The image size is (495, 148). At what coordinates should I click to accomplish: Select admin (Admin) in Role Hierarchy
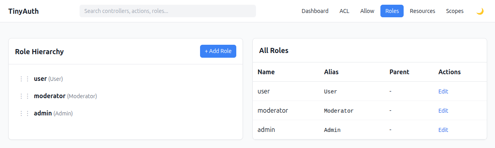(53, 113)
